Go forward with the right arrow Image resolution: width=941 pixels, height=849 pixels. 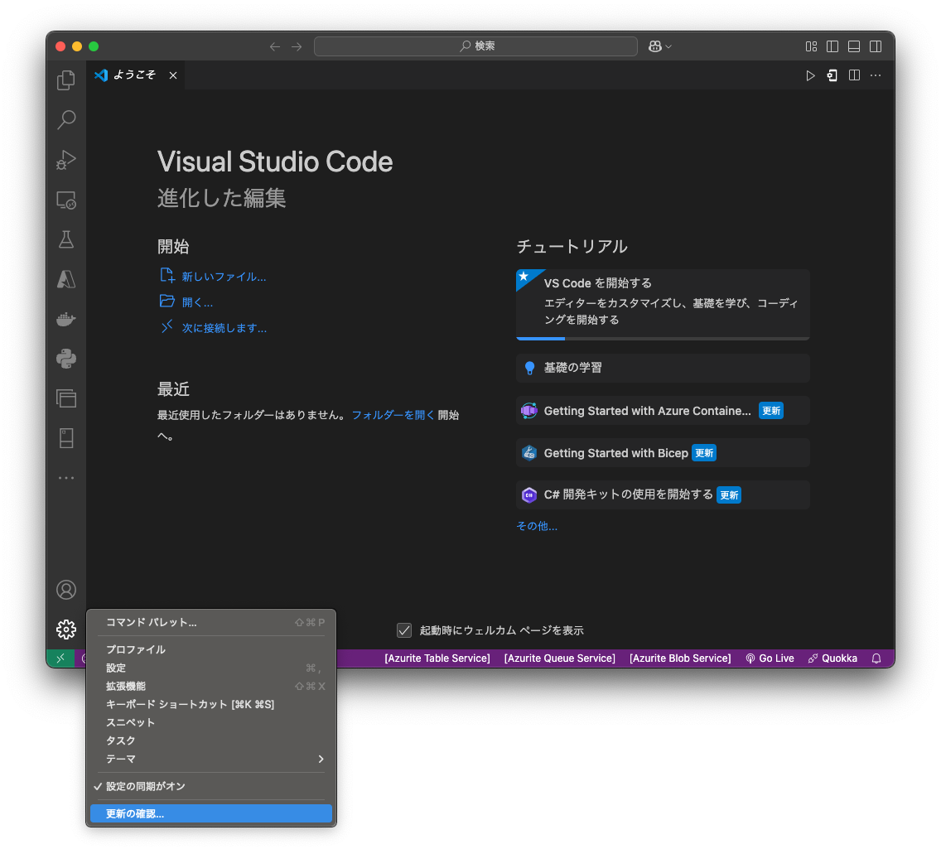pos(297,46)
